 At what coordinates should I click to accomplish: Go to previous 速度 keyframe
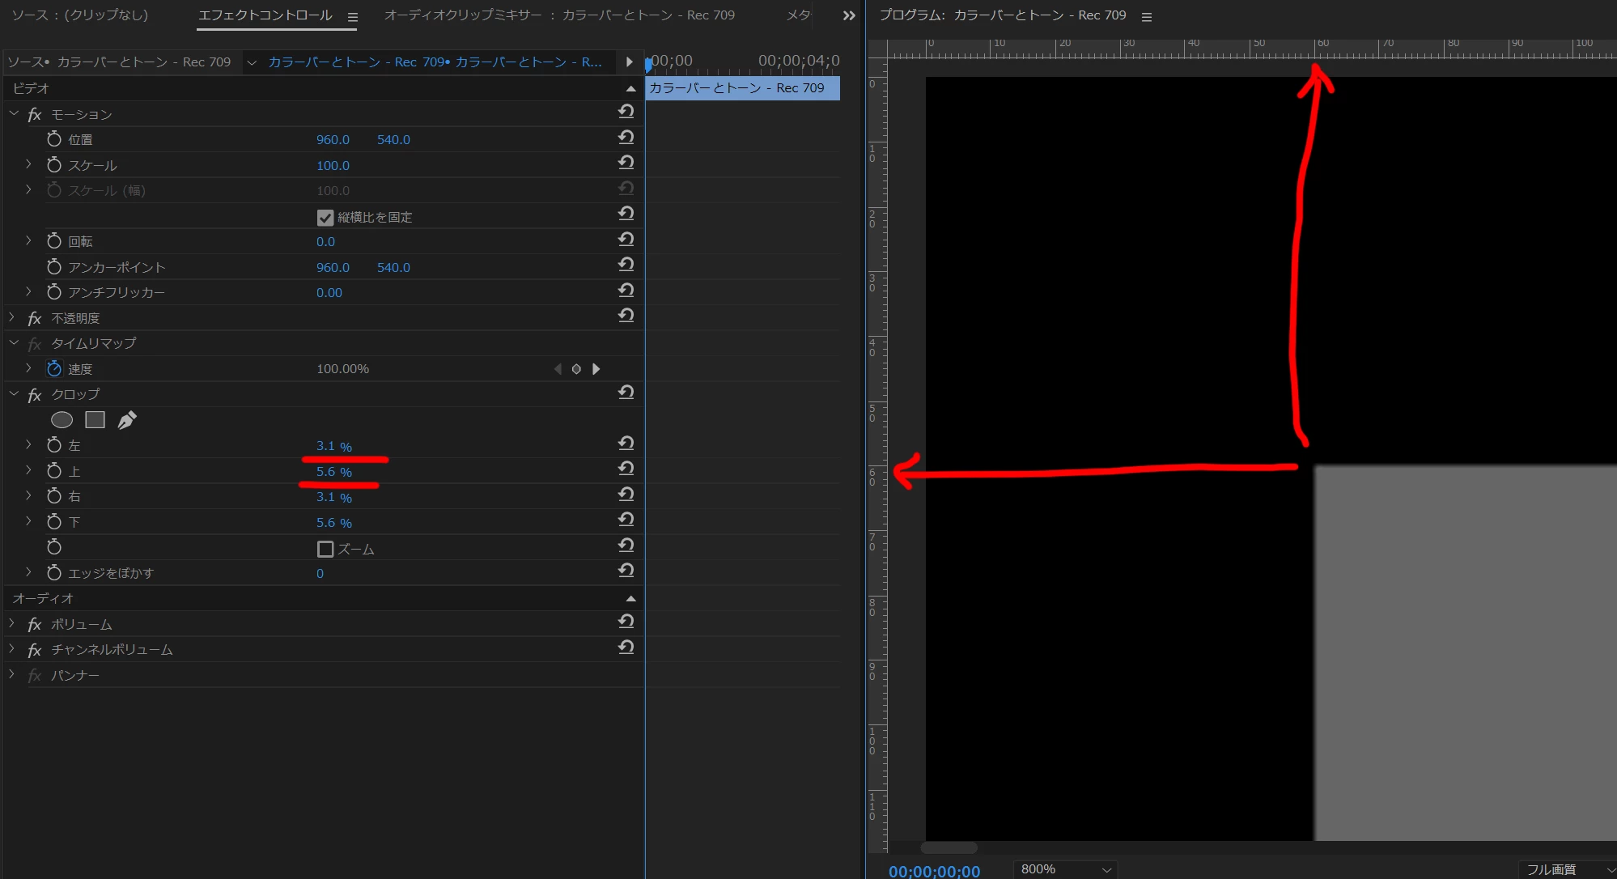558,369
